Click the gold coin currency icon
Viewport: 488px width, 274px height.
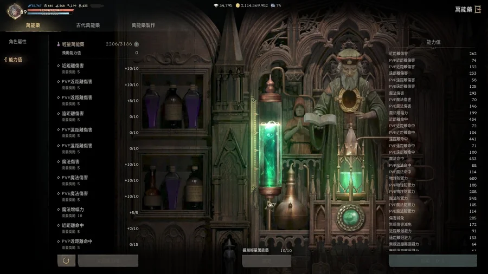coord(237,5)
